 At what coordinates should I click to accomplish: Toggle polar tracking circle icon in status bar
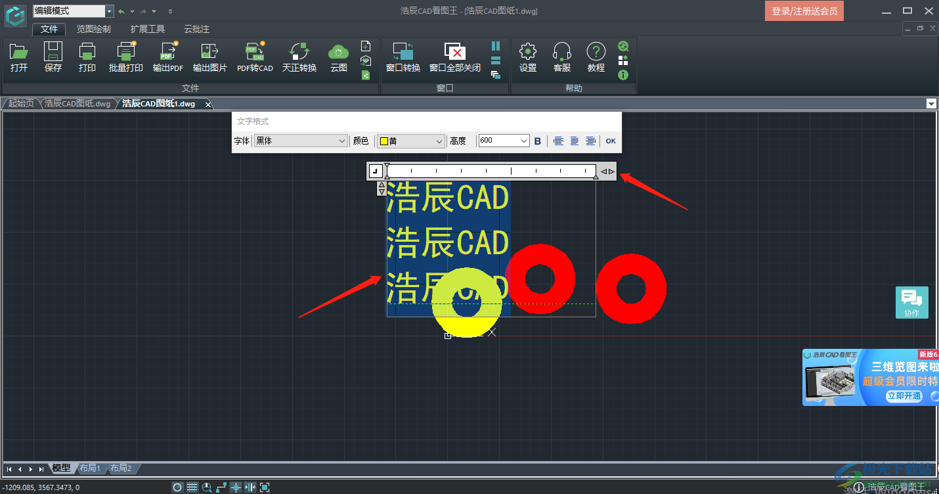[x=178, y=487]
